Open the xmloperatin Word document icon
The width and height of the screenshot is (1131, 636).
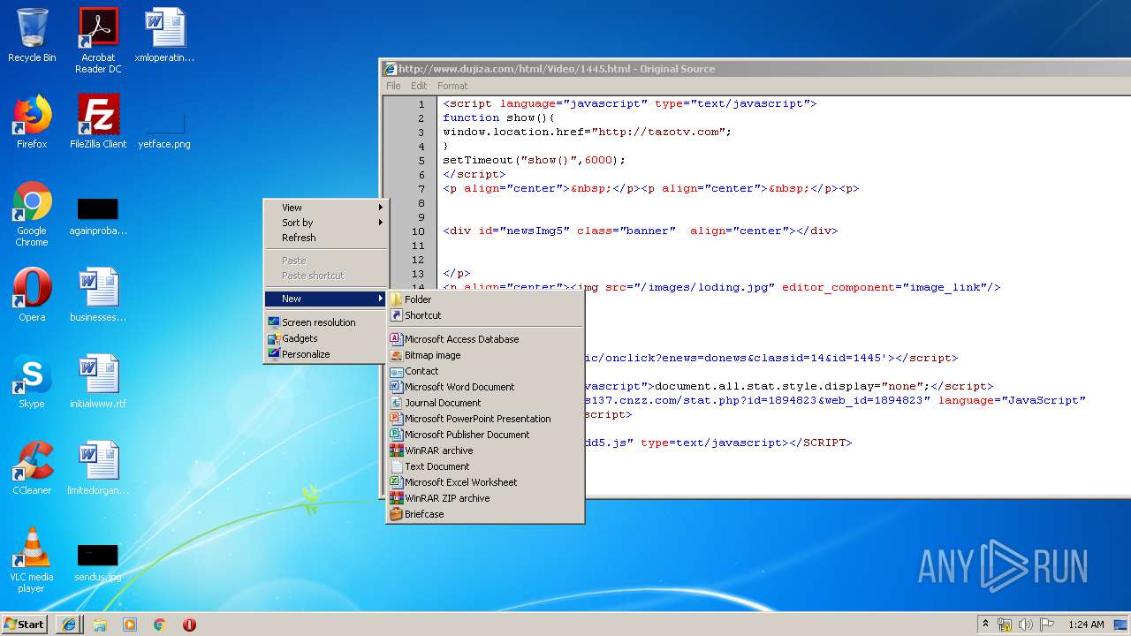tap(164, 35)
